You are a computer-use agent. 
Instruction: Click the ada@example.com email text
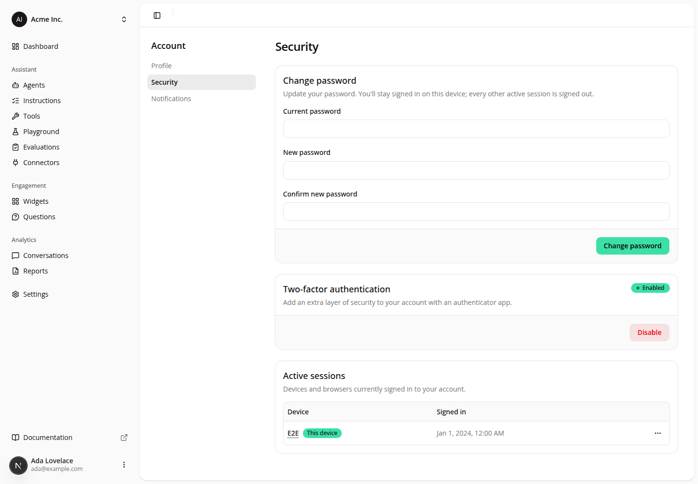pos(57,469)
